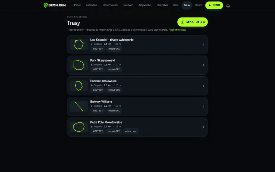The height and width of the screenshot is (172, 275).
Task: Open Park Skaryszewski route shape thumbnail
Action: coord(79,65)
